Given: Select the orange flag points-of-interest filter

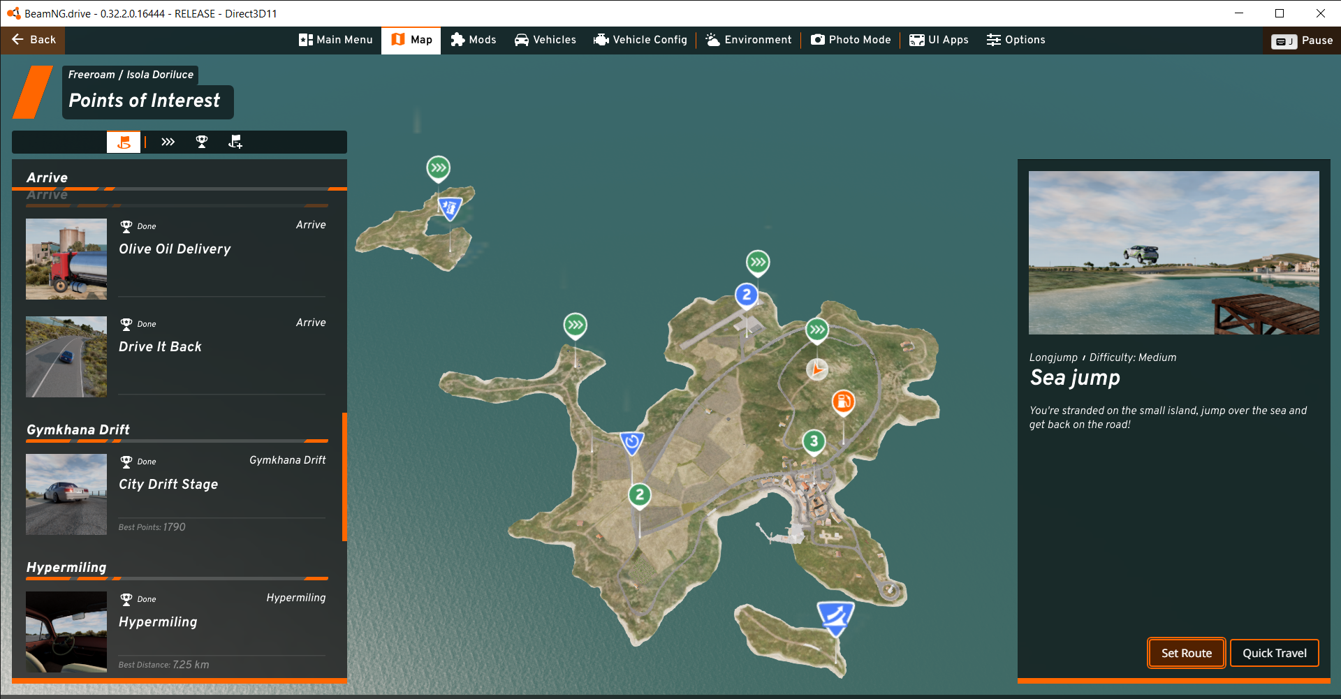Looking at the screenshot, I should coord(124,142).
